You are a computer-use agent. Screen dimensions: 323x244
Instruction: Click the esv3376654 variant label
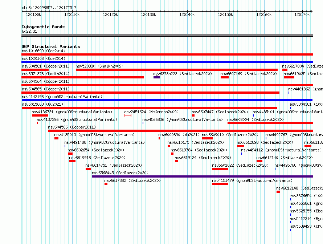[306, 196]
